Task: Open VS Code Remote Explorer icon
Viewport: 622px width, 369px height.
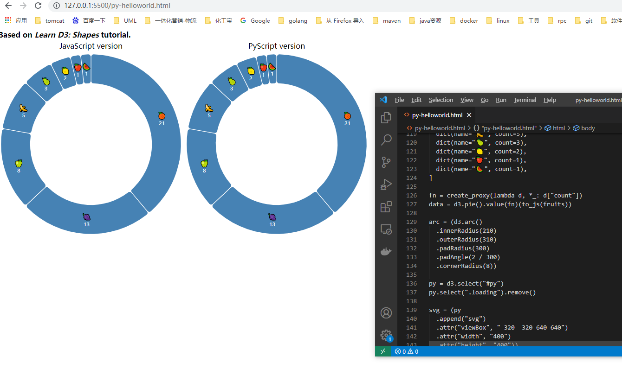Action: [386, 229]
